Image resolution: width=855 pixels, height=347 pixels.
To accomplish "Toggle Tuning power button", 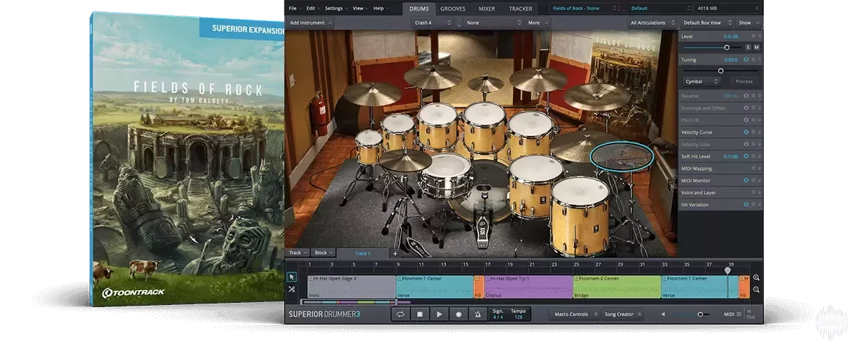I will (747, 60).
